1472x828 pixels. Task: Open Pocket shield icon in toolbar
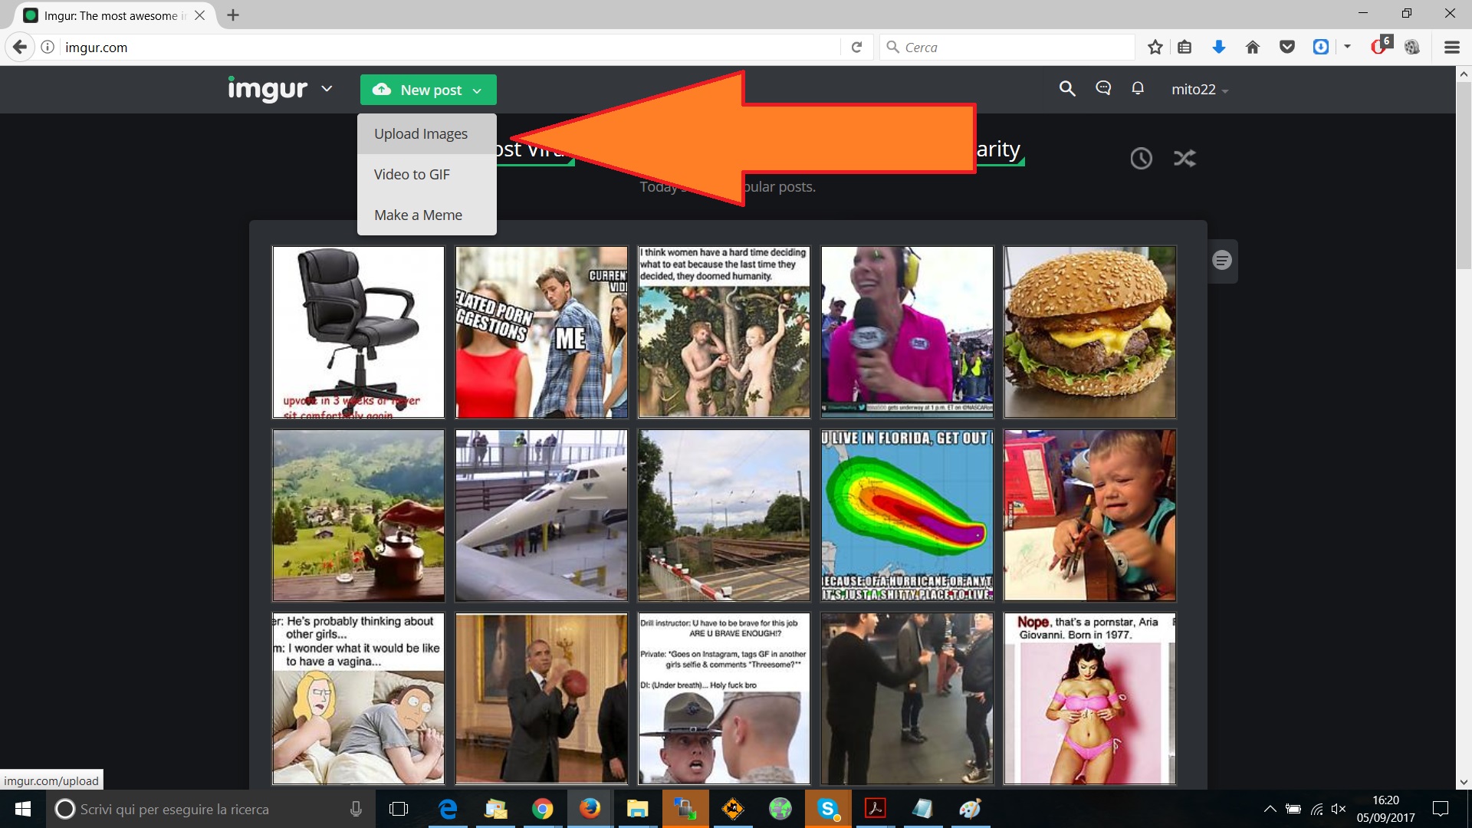[1287, 48]
